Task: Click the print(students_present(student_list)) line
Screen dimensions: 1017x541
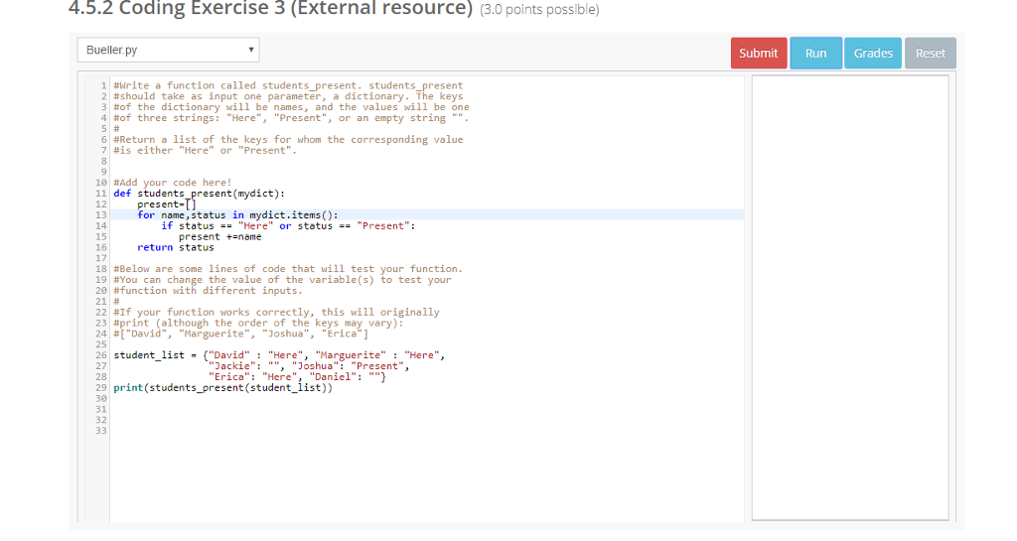Action: (x=223, y=388)
